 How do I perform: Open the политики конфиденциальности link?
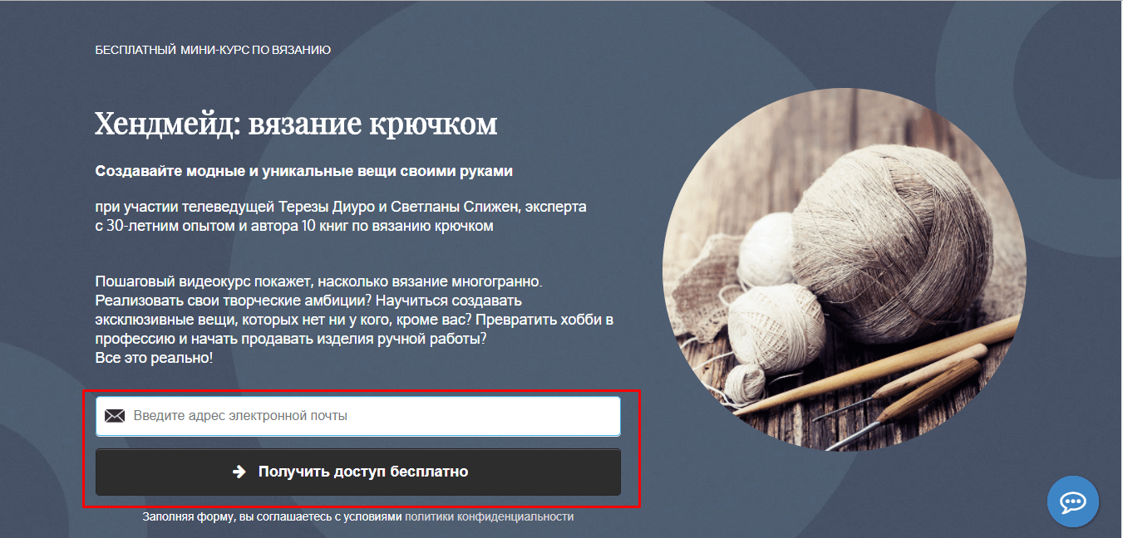pos(490,516)
